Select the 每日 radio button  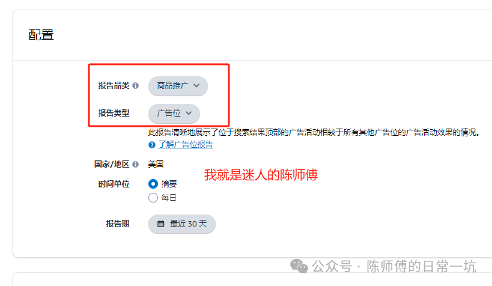click(153, 198)
